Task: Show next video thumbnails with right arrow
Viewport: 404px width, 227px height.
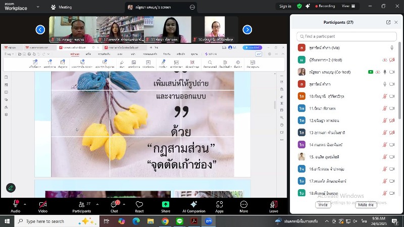Action: tap(247, 30)
